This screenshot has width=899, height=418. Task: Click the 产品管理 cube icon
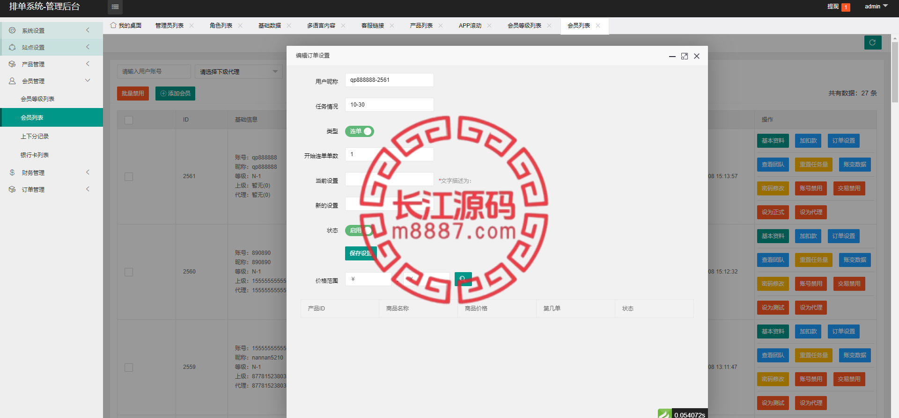tap(12, 64)
